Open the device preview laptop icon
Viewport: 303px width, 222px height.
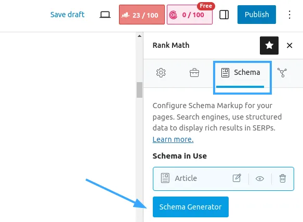[x=105, y=15]
